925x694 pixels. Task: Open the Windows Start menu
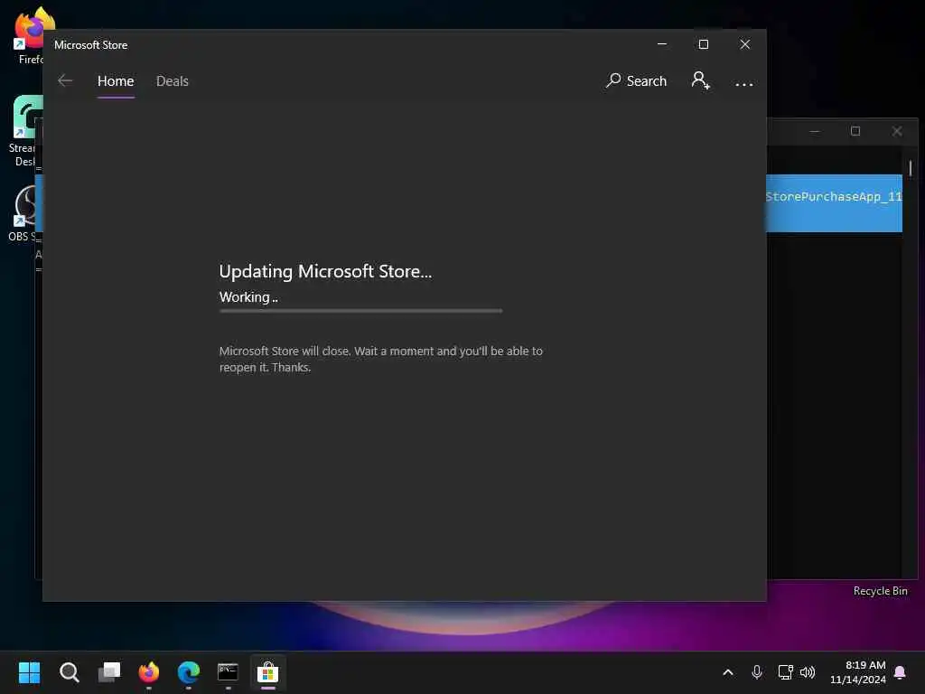(x=29, y=672)
